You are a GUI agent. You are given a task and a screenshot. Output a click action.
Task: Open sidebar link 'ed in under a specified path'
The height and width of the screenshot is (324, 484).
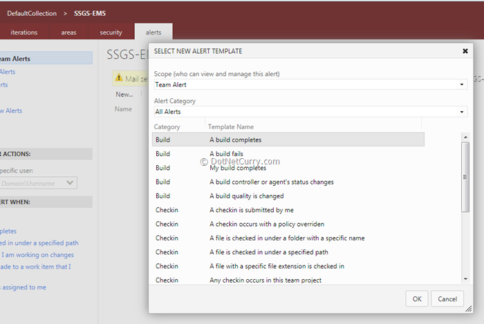[x=39, y=243]
